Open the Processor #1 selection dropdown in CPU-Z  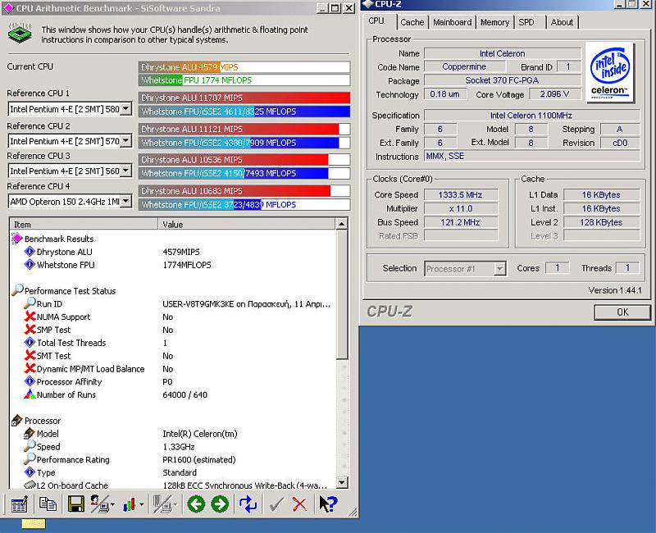click(499, 269)
